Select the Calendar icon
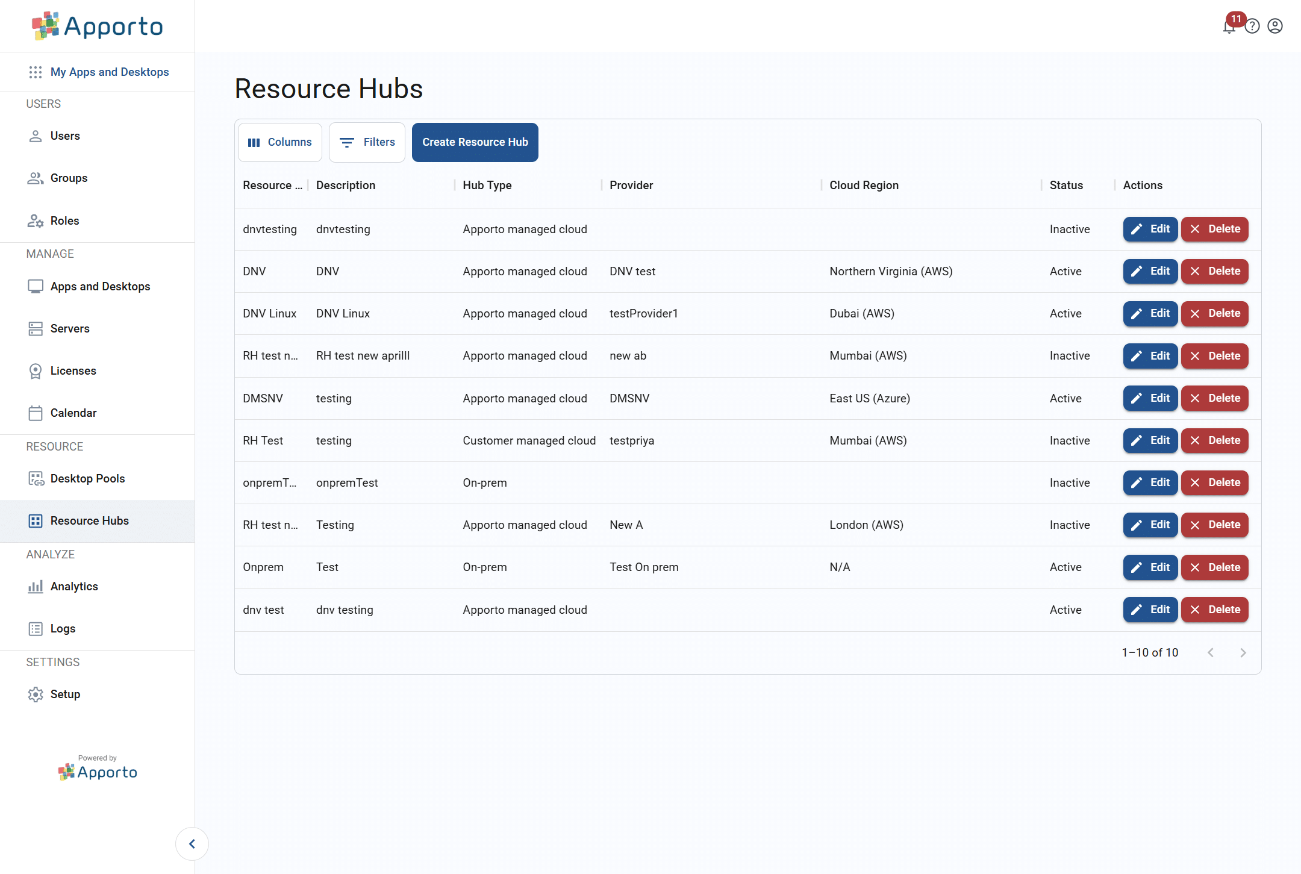 (x=35, y=413)
